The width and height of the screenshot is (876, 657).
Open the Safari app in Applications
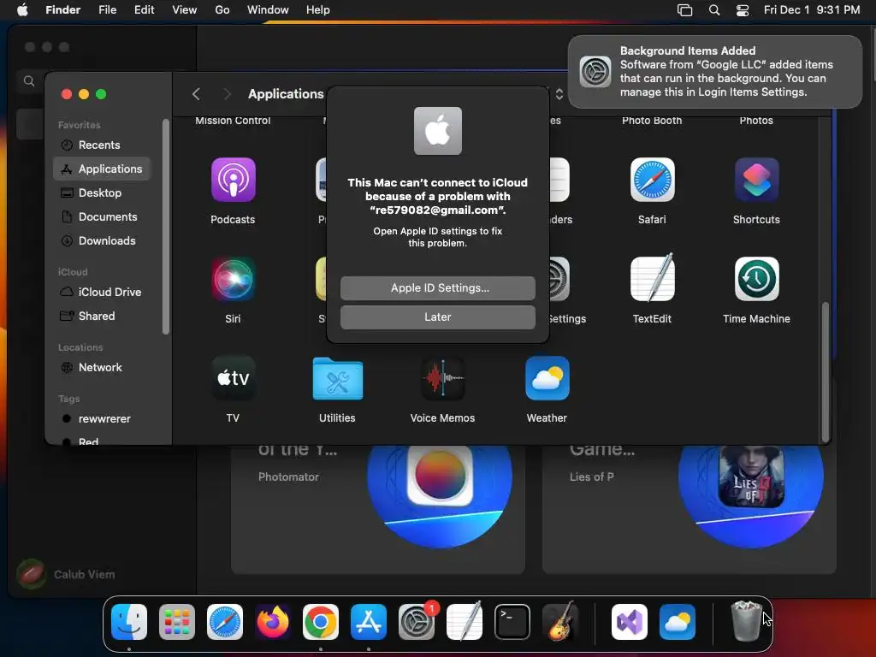652,180
